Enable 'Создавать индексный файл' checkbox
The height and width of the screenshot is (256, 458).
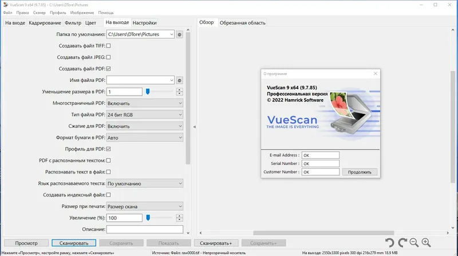pos(108,195)
